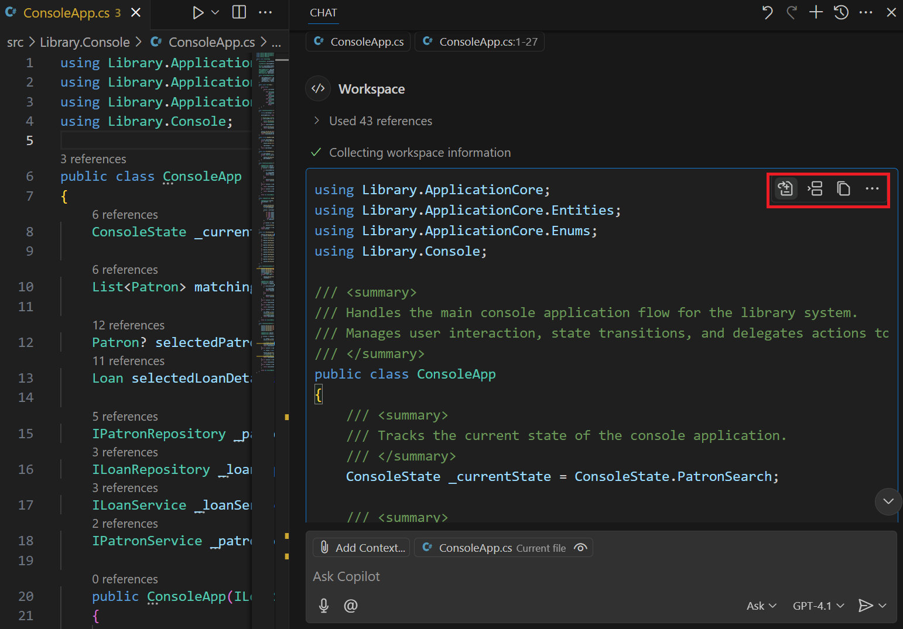Switch to the CHAT tab
The width and height of the screenshot is (903, 629).
[x=323, y=12]
